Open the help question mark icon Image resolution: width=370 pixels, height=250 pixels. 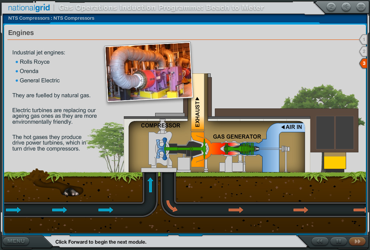click(331, 7)
